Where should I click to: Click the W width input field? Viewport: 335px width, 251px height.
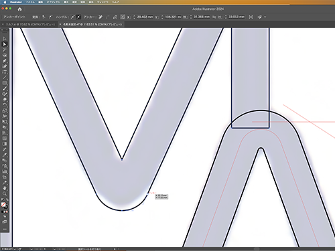click(202, 17)
